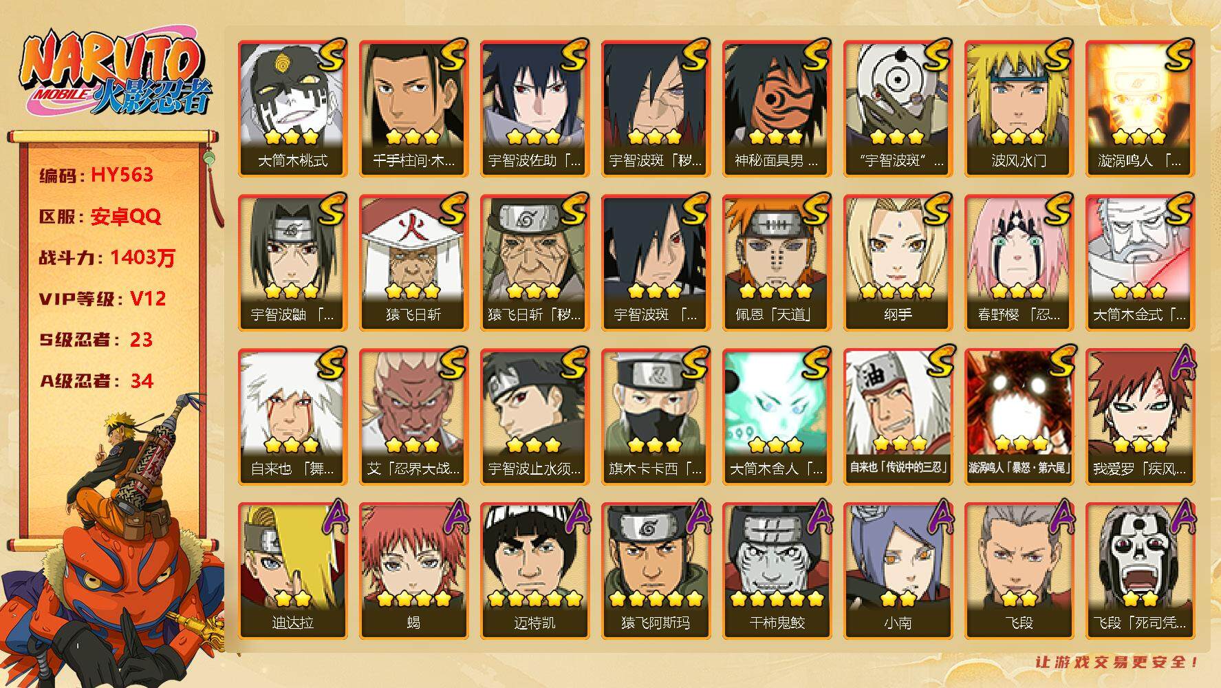The height and width of the screenshot is (688, 1221).
Task: Click the S rank badge on 千手柱间 card
Action: [x=454, y=55]
